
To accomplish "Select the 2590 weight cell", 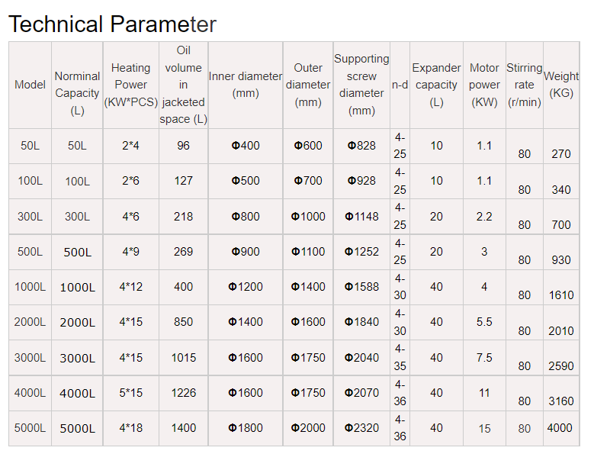I will 561,366.
